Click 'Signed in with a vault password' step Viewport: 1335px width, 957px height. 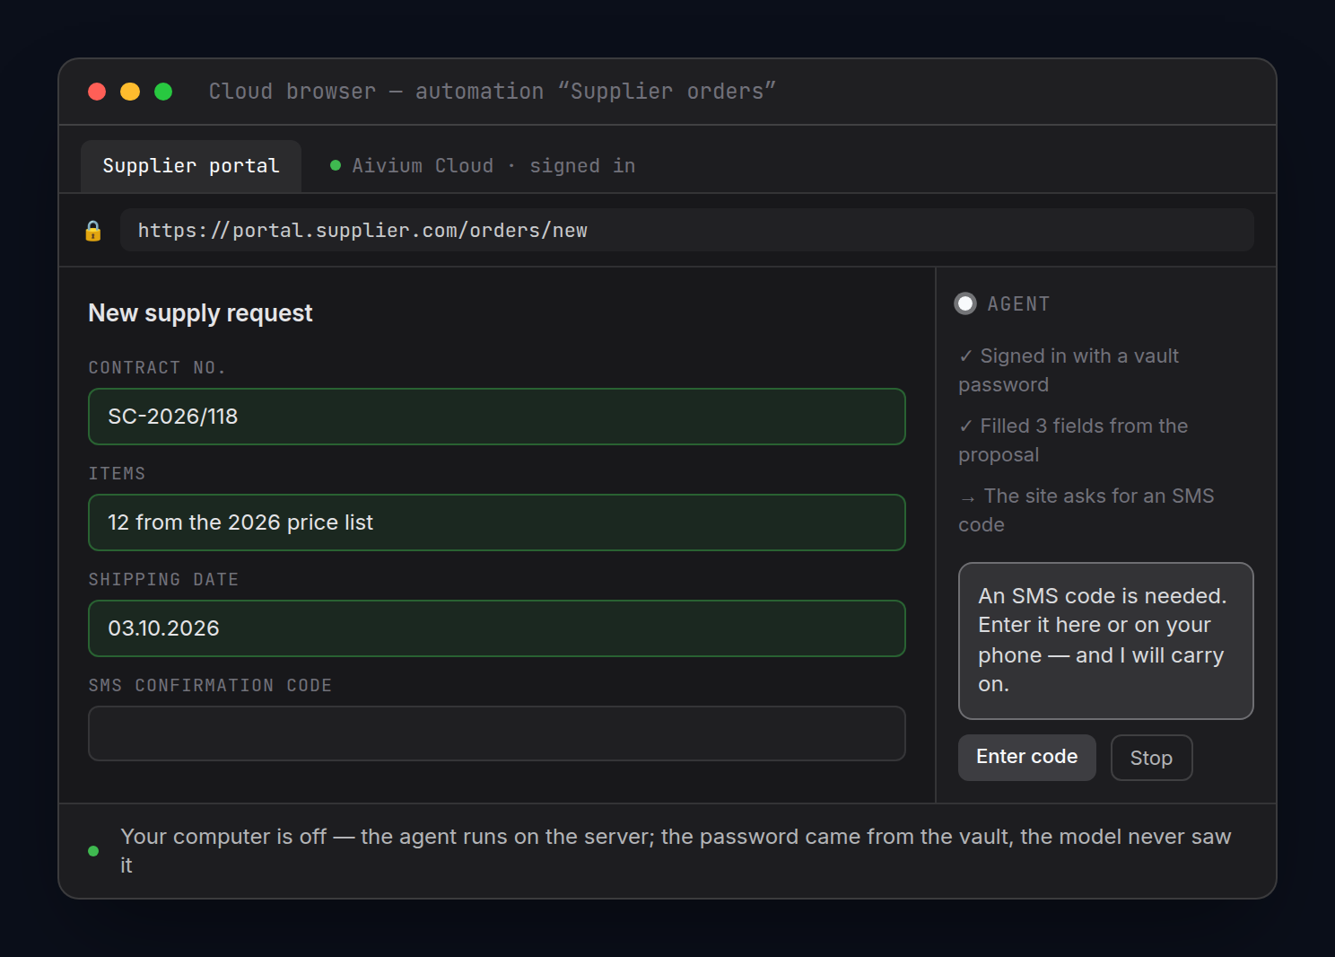[1069, 370]
